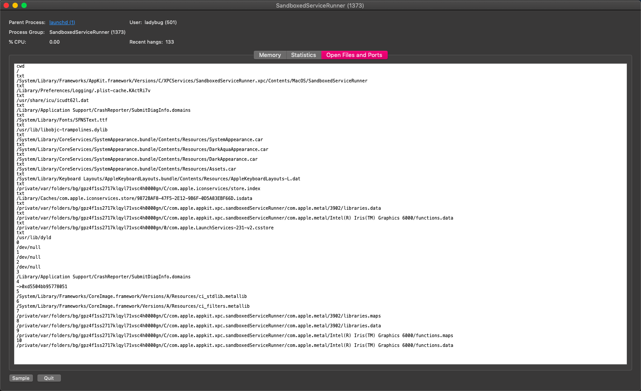Click the Process Group SandboxedServiceRunner (1373) value
The width and height of the screenshot is (641, 391).
click(87, 32)
